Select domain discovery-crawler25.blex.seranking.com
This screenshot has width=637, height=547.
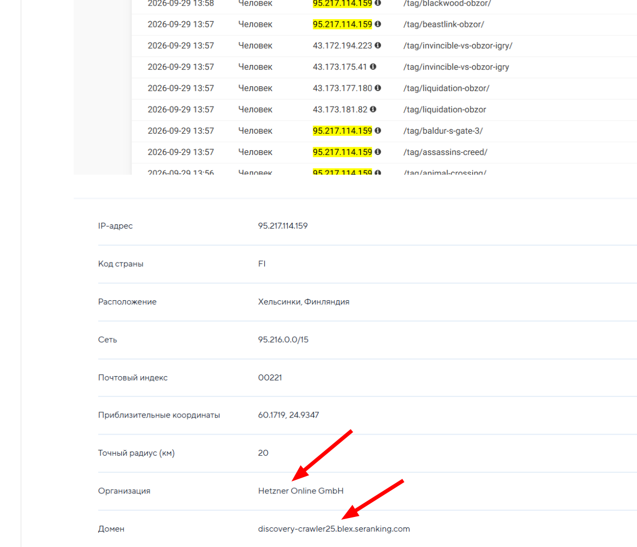334,529
